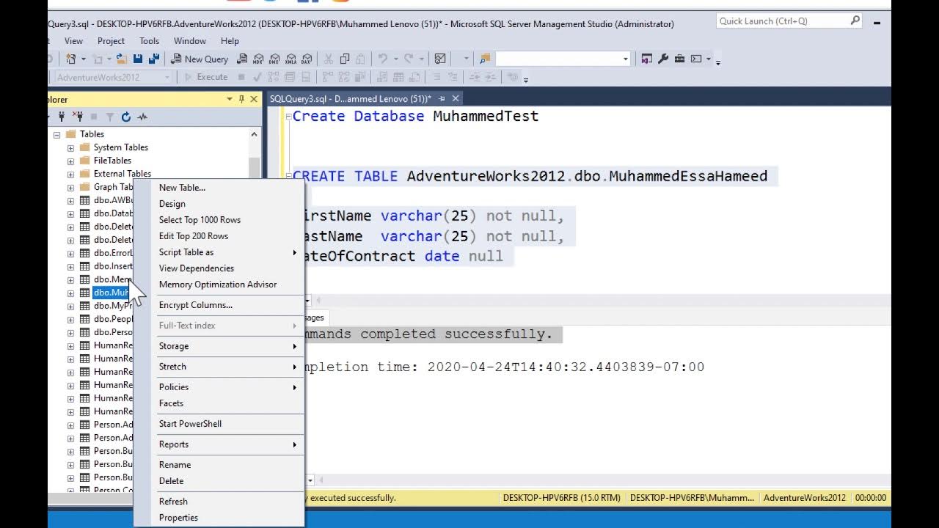Click the Save All double floppy icon
The width and height of the screenshot is (939, 528).
pyautogui.click(x=154, y=59)
